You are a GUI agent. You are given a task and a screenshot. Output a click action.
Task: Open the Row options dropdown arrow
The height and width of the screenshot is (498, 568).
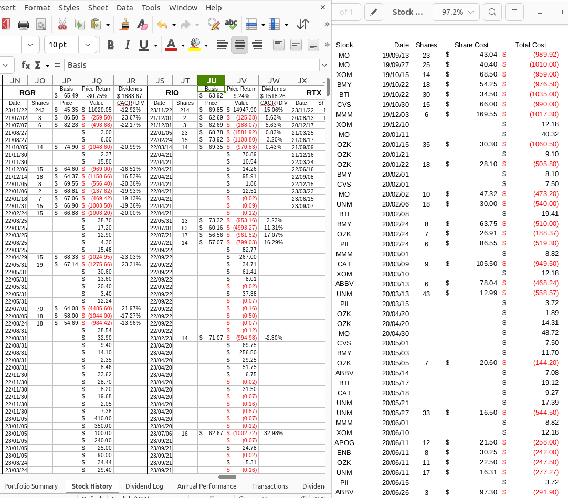point(263,25)
